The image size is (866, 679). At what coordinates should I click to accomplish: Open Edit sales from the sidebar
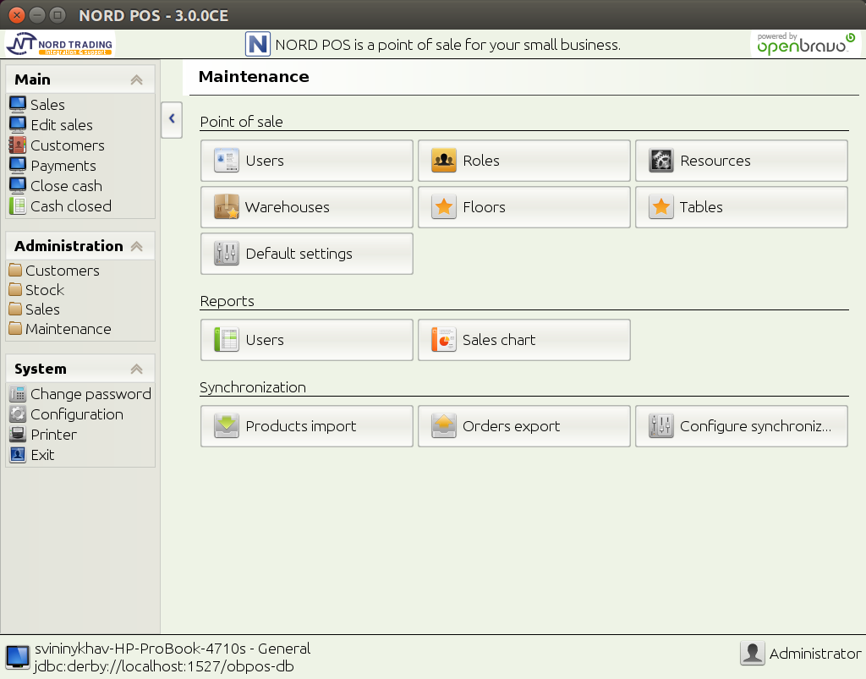click(19, 124)
